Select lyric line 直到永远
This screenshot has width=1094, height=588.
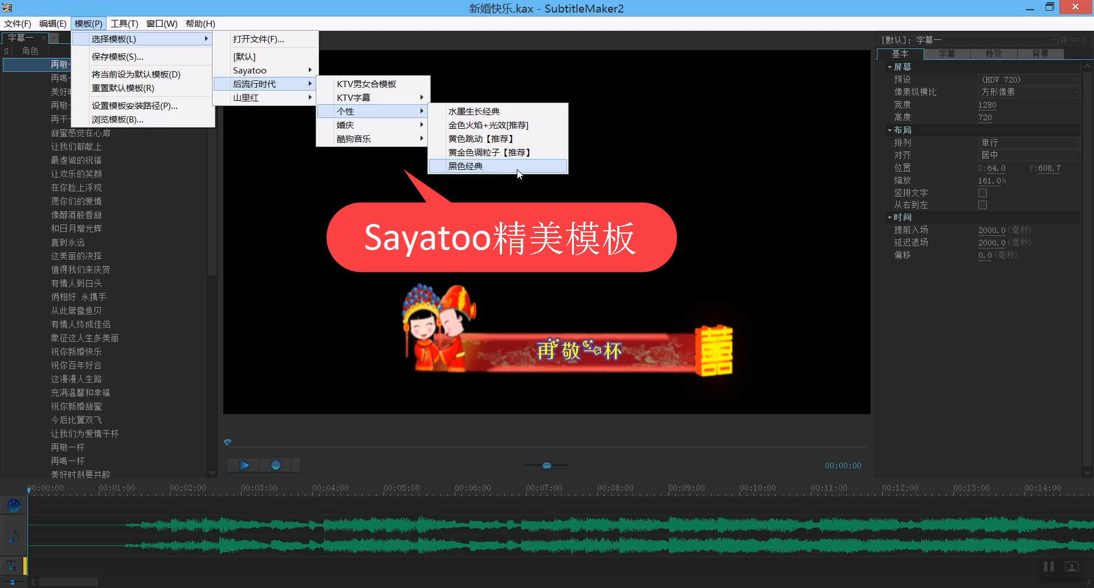click(68, 243)
